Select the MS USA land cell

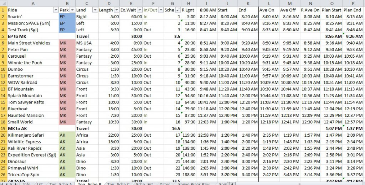(x=87, y=43)
